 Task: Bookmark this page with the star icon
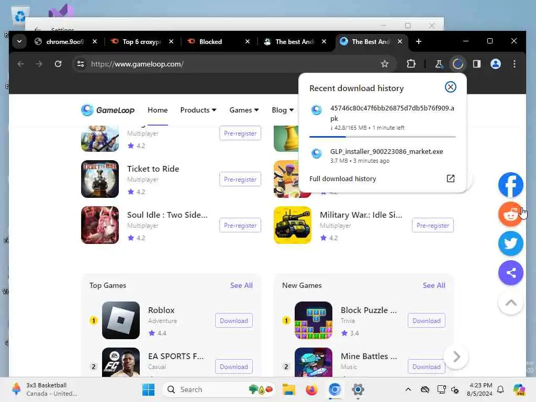coord(385,64)
